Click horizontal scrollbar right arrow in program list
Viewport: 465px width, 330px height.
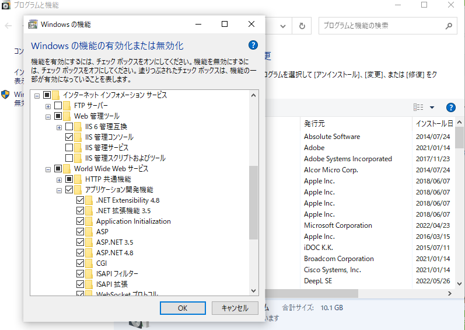click(x=450, y=294)
